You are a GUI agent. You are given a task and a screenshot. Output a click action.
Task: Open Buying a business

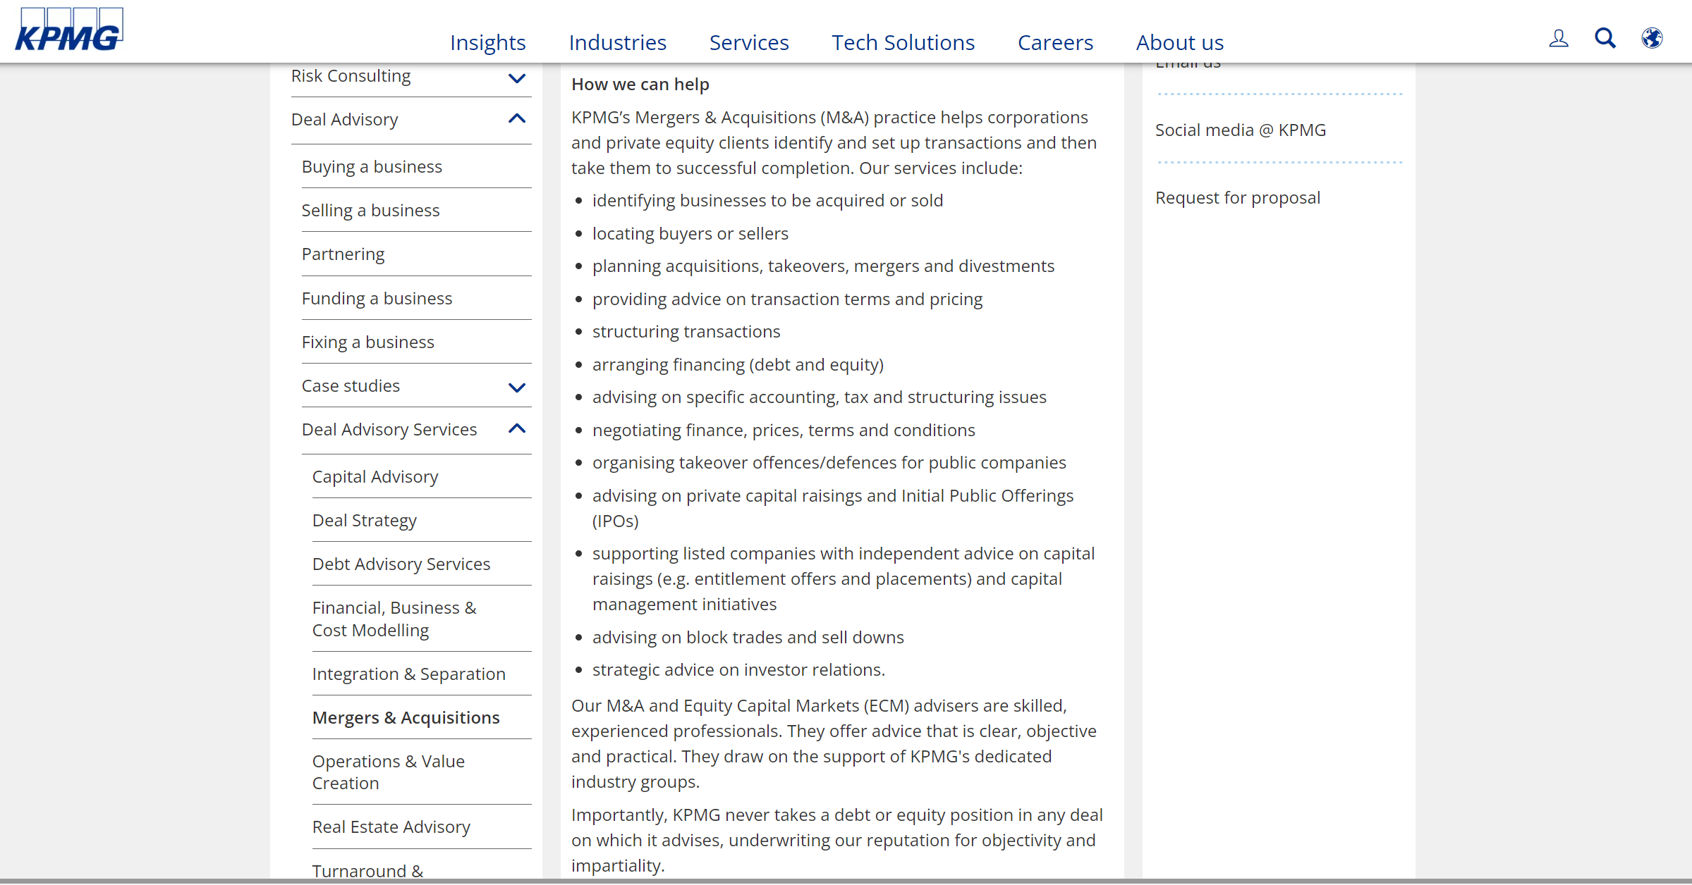coord(372,167)
